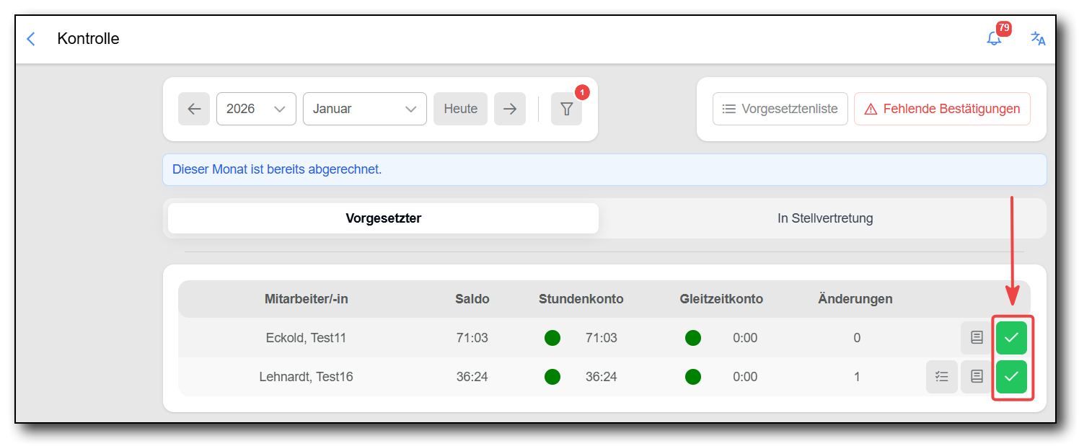This screenshot has width=1079, height=446.
Task: Select employee name Lehnardt, Test16
Action: pyautogui.click(x=306, y=376)
